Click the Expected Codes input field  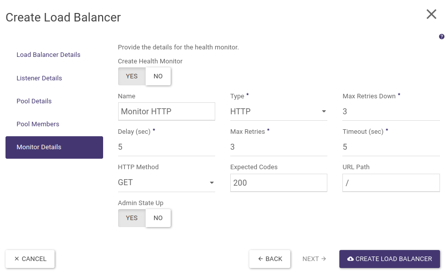[278, 183]
